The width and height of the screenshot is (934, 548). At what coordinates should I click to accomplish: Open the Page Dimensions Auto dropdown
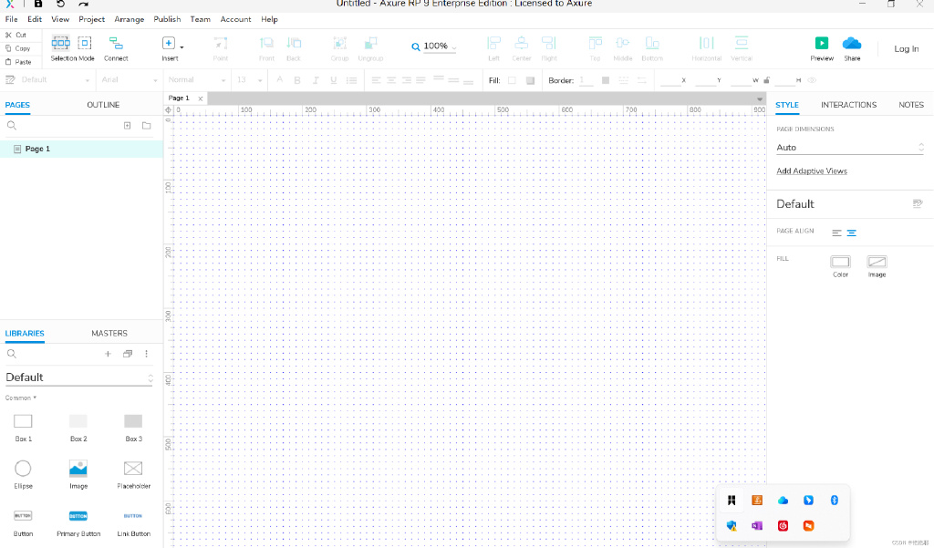(x=849, y=147)
